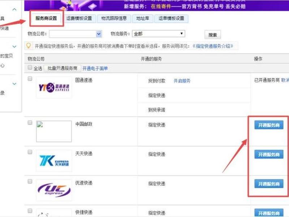The height and width of the screenshot is (217, 289).
Task: Click the 操作 column header
Action: point(258,59)
